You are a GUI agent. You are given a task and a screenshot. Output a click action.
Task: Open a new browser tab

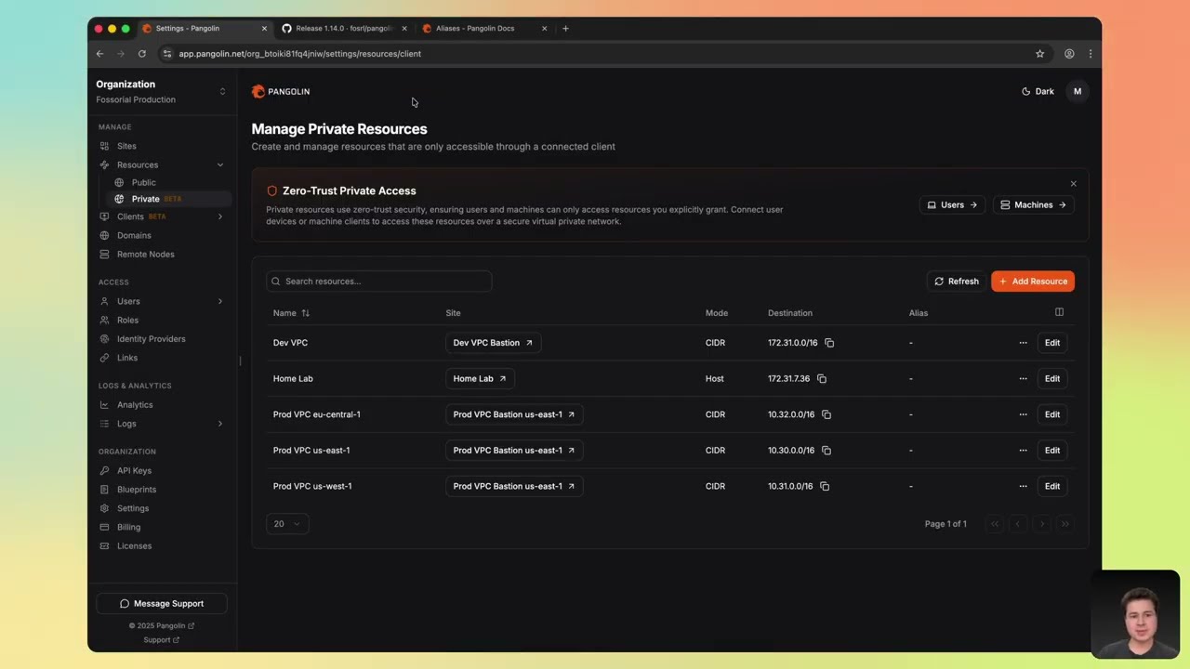click(565, 28)
